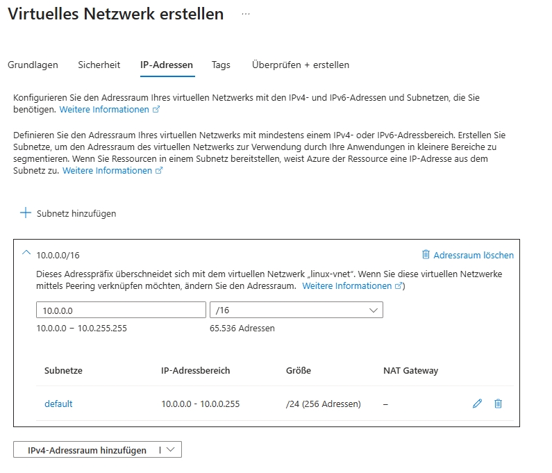Click trash icon next to Adressraum löschen
This screenshot has width=552, height=473.
[426, 255]
